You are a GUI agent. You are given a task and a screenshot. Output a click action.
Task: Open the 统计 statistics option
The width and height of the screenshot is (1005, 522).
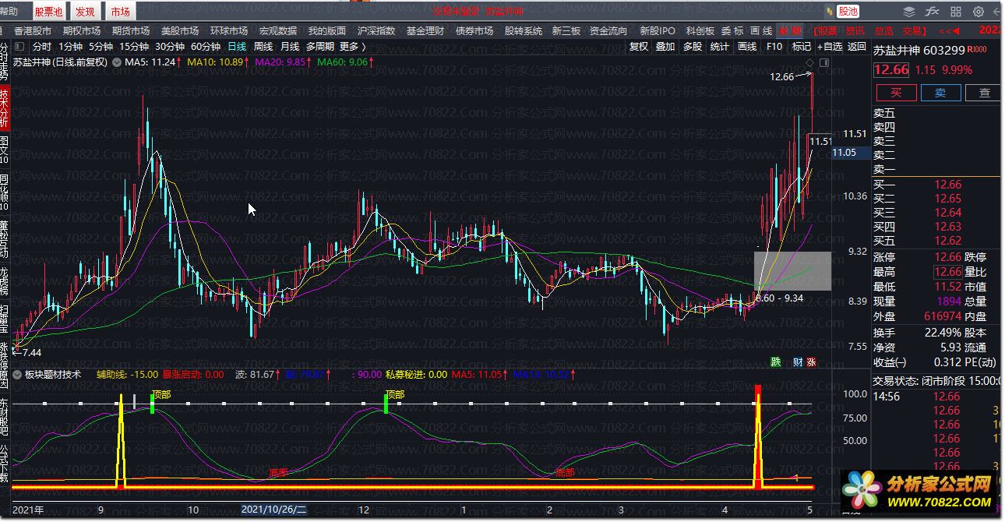[720, 47]
